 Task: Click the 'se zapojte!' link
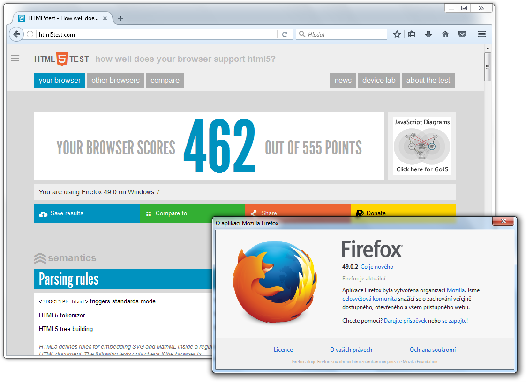pos(455,321)
